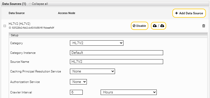Click the Category label

pyautogui.click(x=16, y=43)
